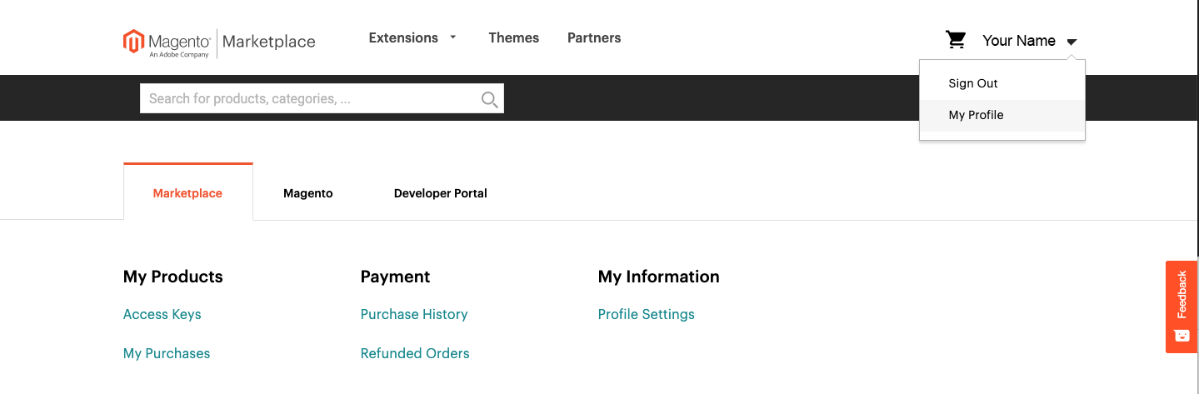Viewport: 1199px width, 394px height.
Task: Open the Partners menu item
Action: click(594, 37)
